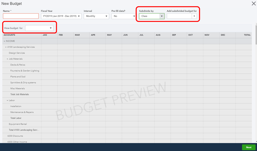Click the TOTAL column header

(244, 35)
